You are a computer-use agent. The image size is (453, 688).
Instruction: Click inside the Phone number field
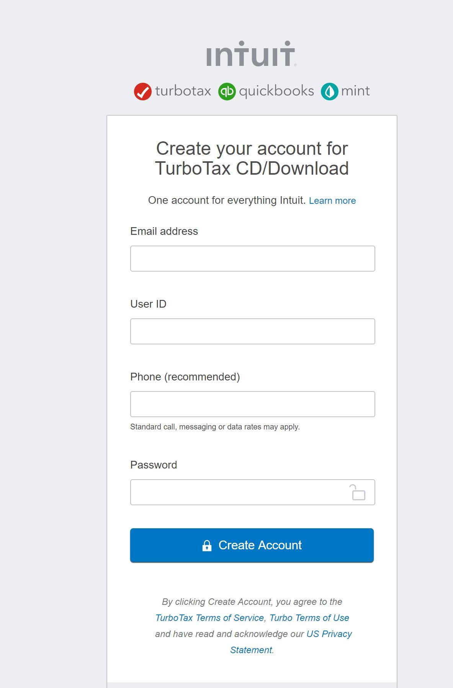pyautogui.click(x=252, y=404)
